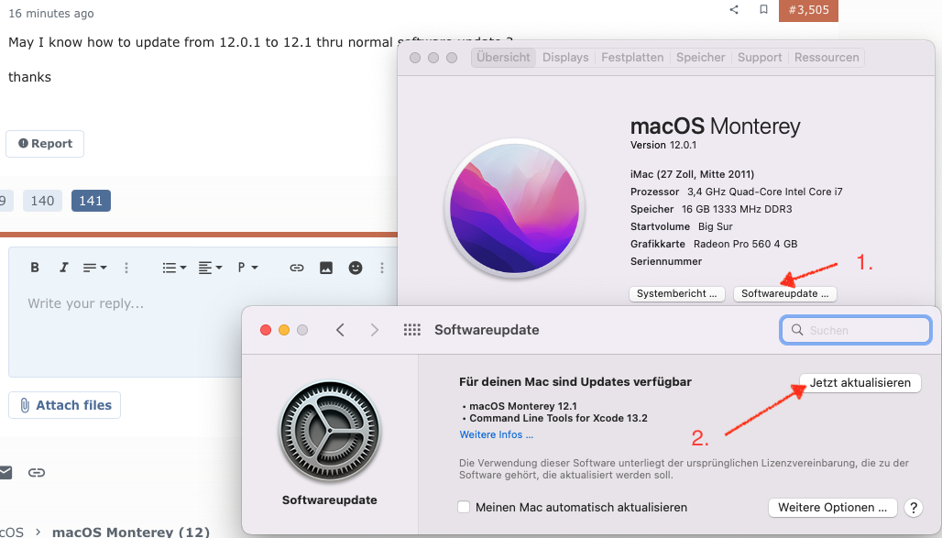Click the 16 minutes ago timestamp
This screenshot has height=538, width=942.
click(51, 13)
